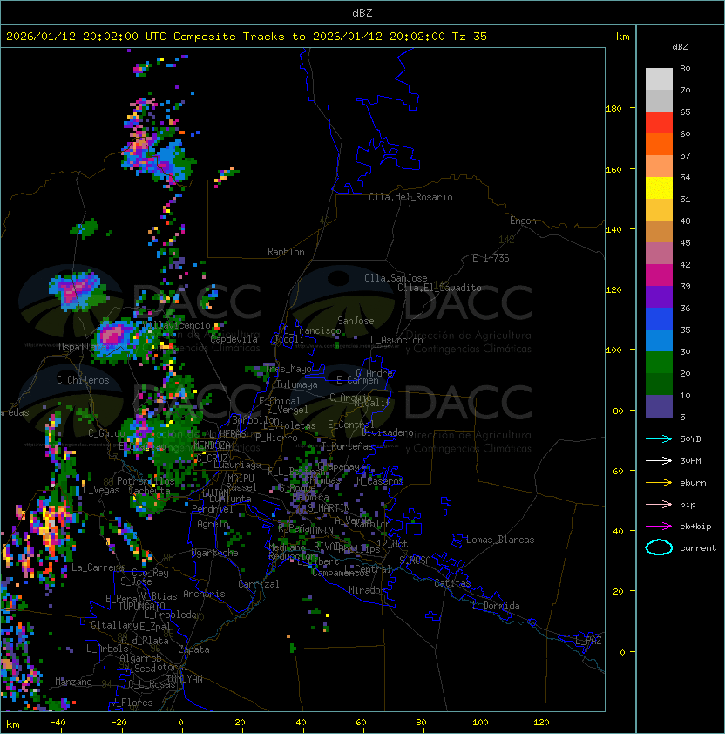Click the white 30HM arrow in the legend
725x734 pixels.
(x=659, y=460)
